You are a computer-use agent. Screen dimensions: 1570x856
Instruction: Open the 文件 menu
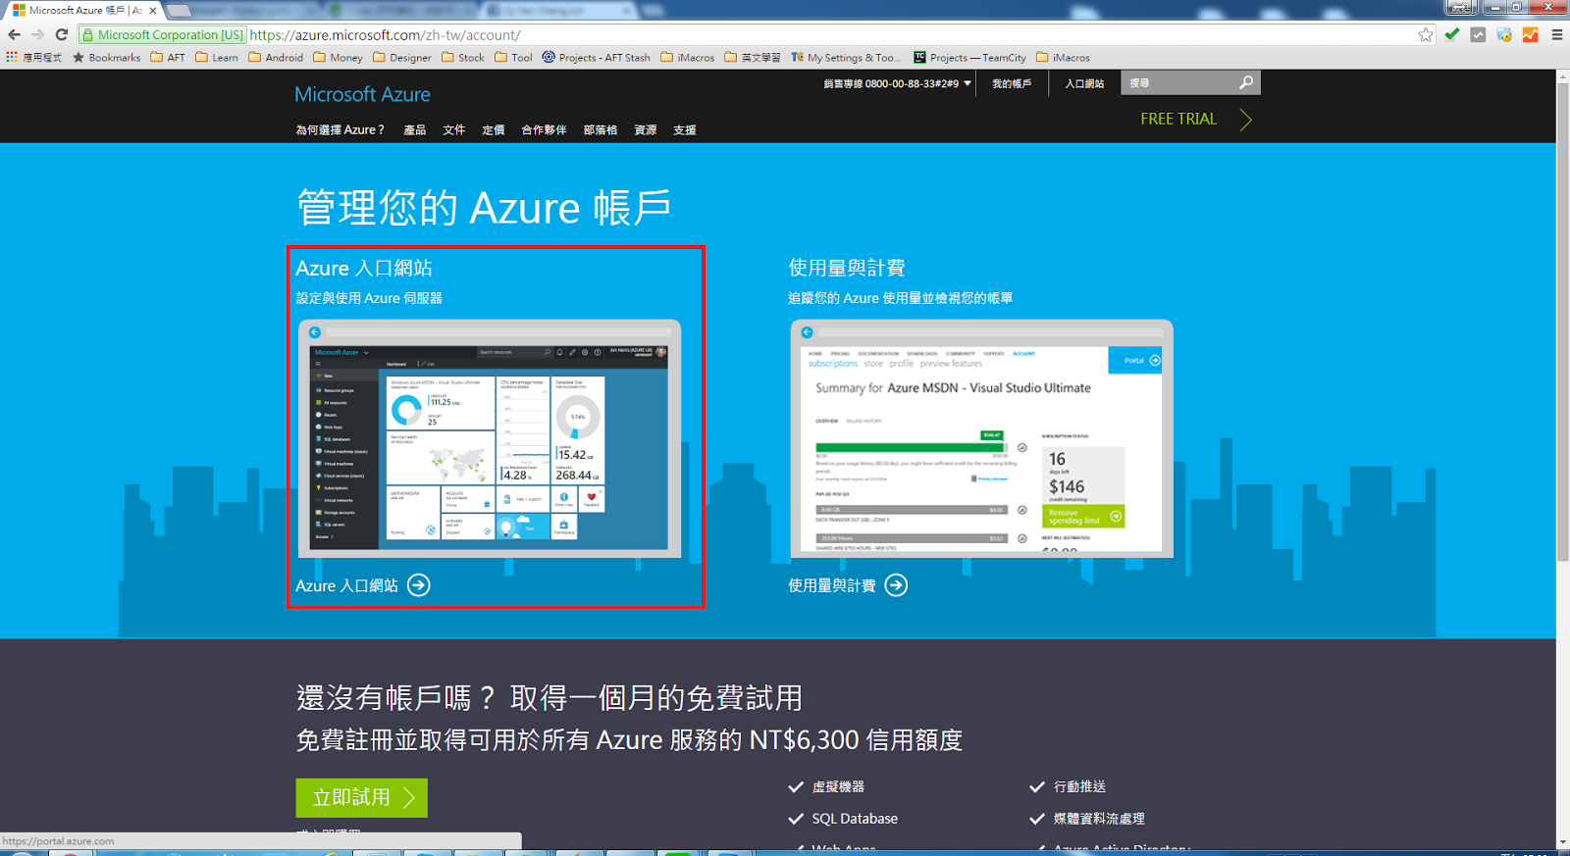pyautogui.click(x=454, y=129)
